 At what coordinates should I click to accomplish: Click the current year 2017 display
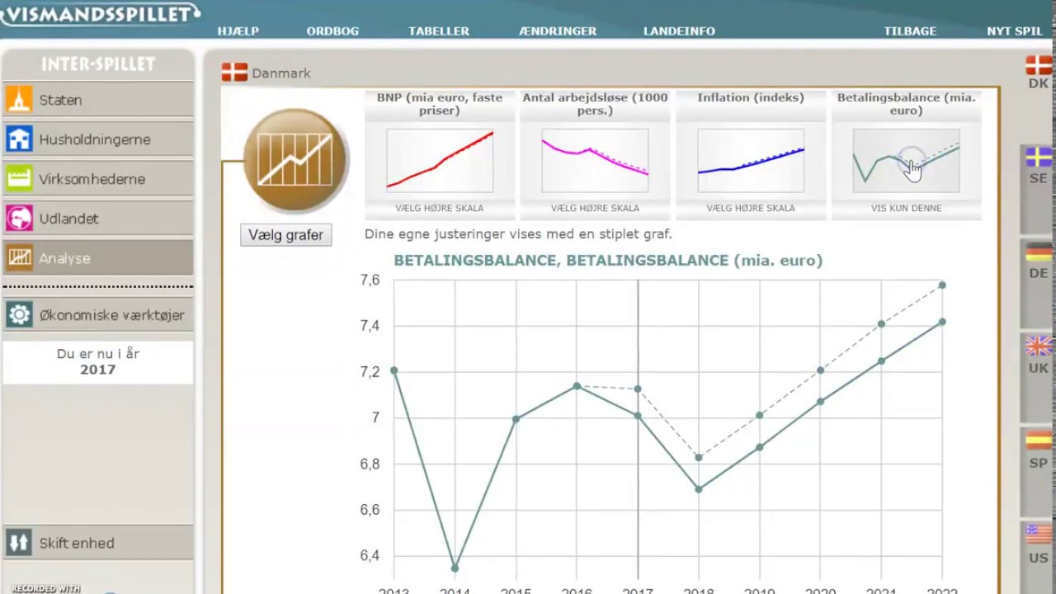coord(97,370)
